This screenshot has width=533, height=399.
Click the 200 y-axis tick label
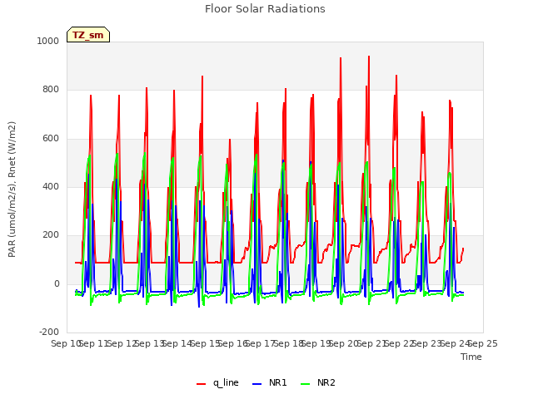coord(51,234)
